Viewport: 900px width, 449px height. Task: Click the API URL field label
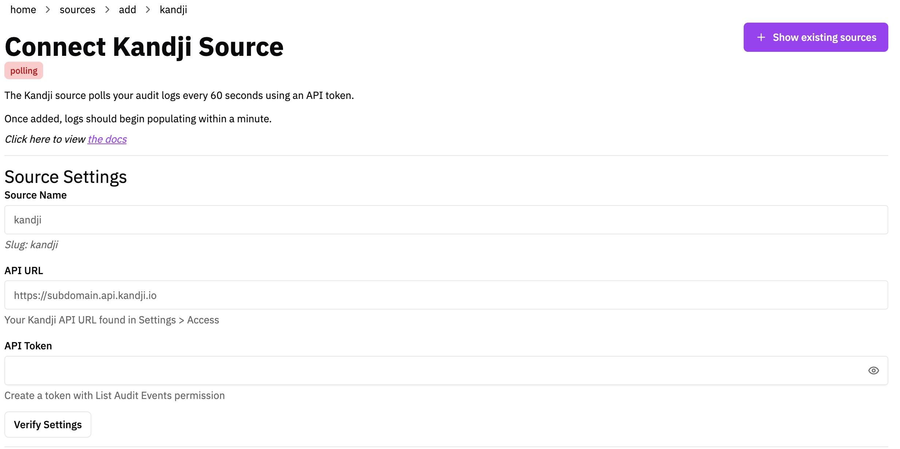click(24, 270)
